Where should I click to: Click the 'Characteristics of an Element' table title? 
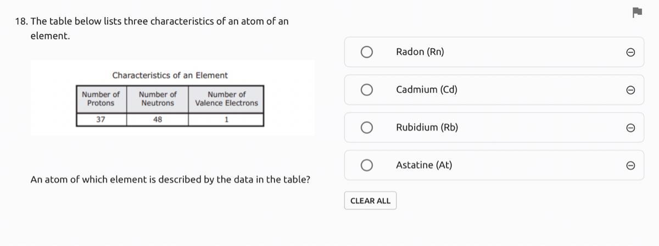tap(170, 75)
